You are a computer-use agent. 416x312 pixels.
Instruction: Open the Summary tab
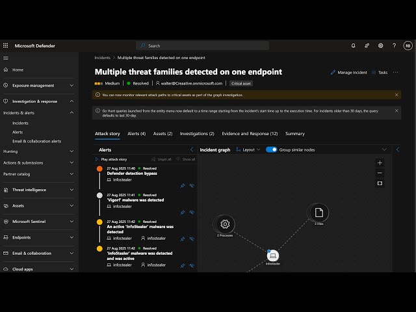pyautogui.click(x=295, y=134)
